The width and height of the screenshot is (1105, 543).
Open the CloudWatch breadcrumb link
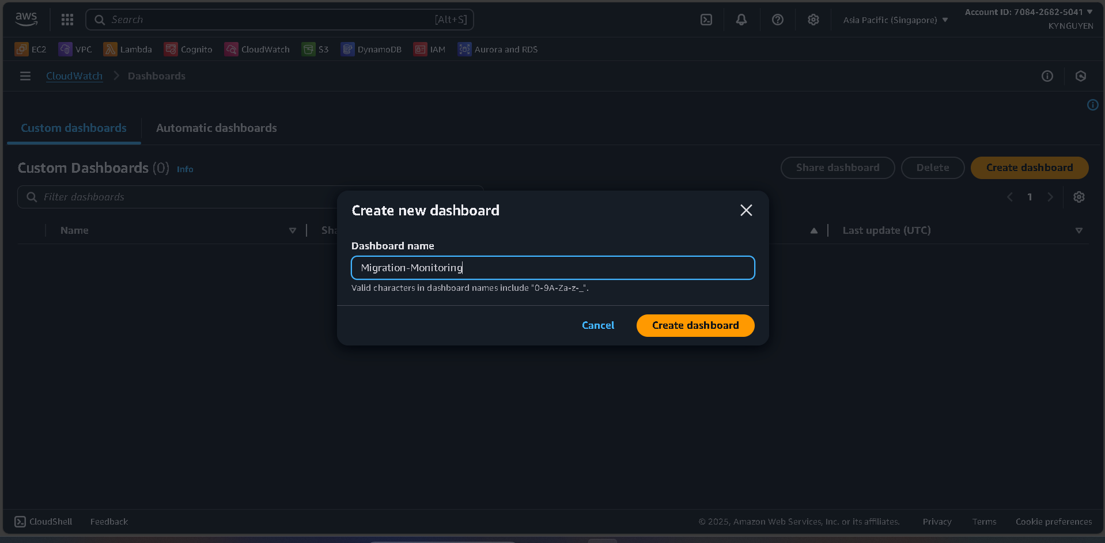74,75
